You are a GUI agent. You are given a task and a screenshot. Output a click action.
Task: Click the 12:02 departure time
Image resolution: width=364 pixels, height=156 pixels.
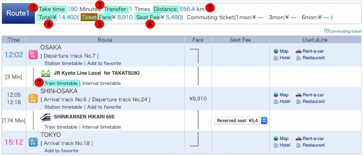(x=14, y=55)
